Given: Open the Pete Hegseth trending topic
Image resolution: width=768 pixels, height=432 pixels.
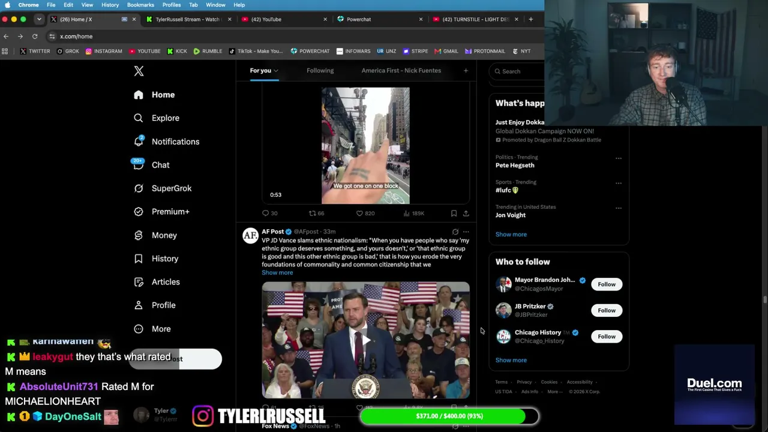Looking at the screenshot, I should (515, 166).
